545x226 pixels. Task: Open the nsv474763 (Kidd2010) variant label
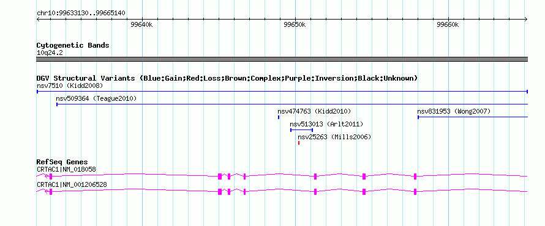coord(314,111)
